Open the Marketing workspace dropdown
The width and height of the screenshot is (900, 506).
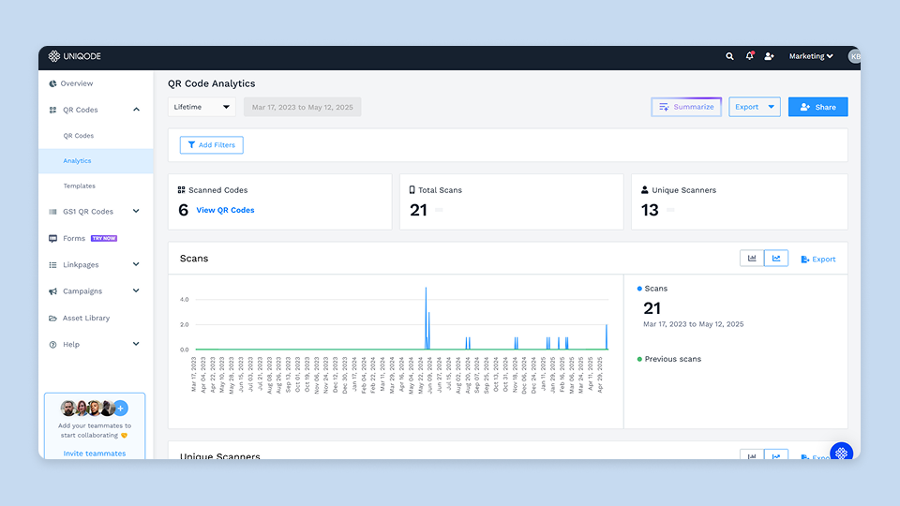810,56
